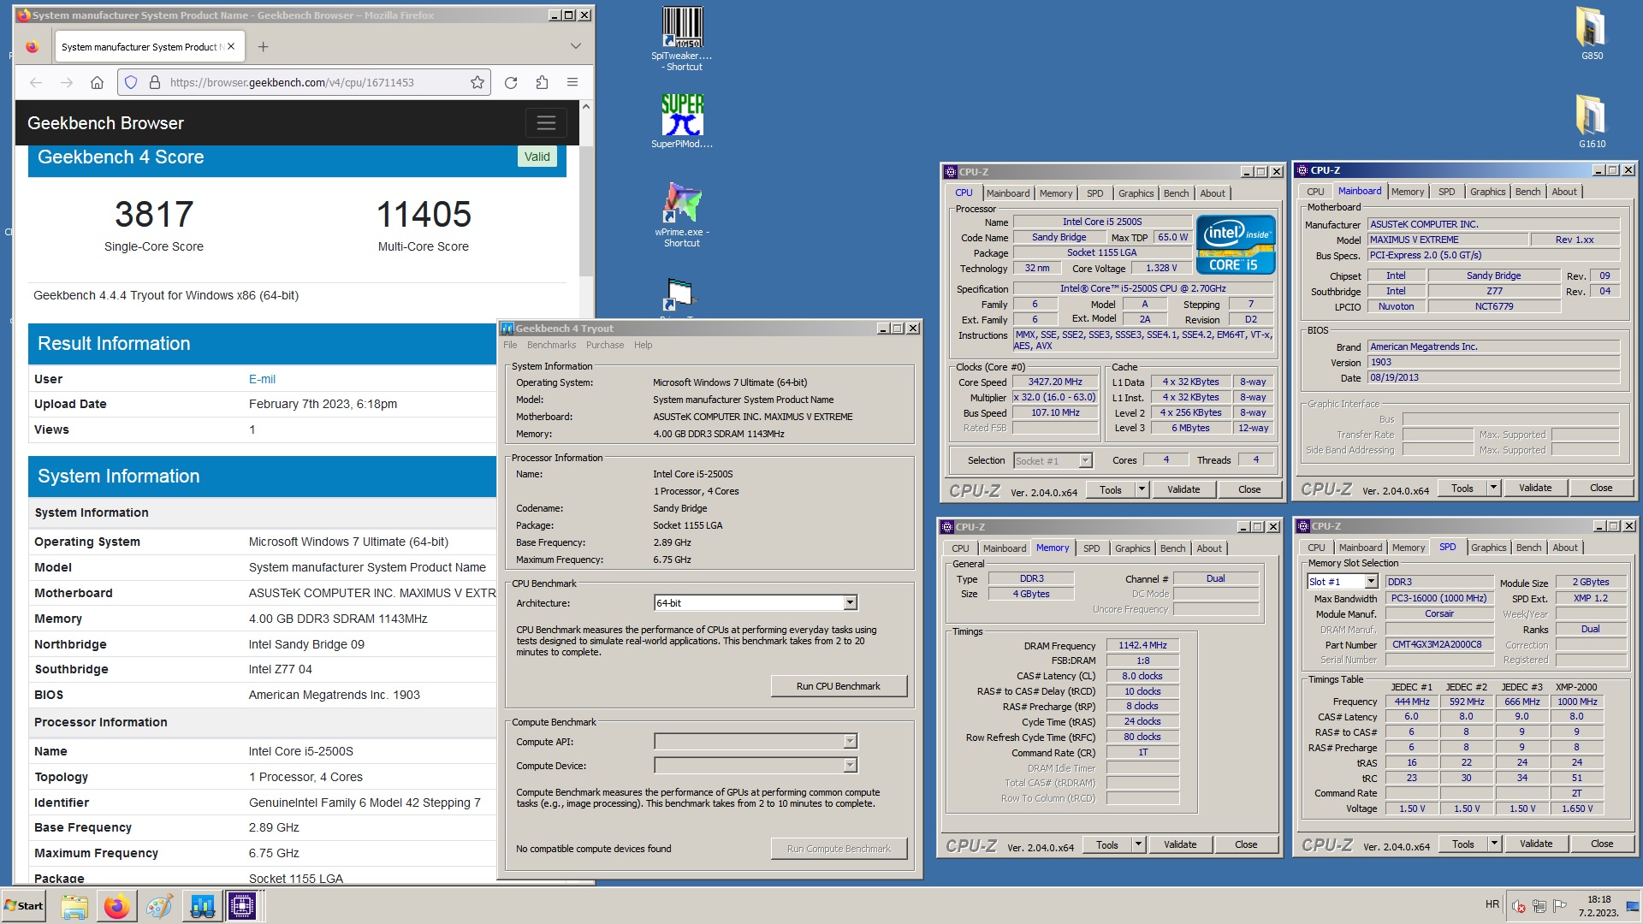Open Firefox application hamburger menu
1643x924 pixels.
pos(572,82)
